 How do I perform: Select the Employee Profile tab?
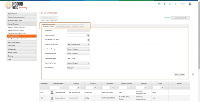77,26
